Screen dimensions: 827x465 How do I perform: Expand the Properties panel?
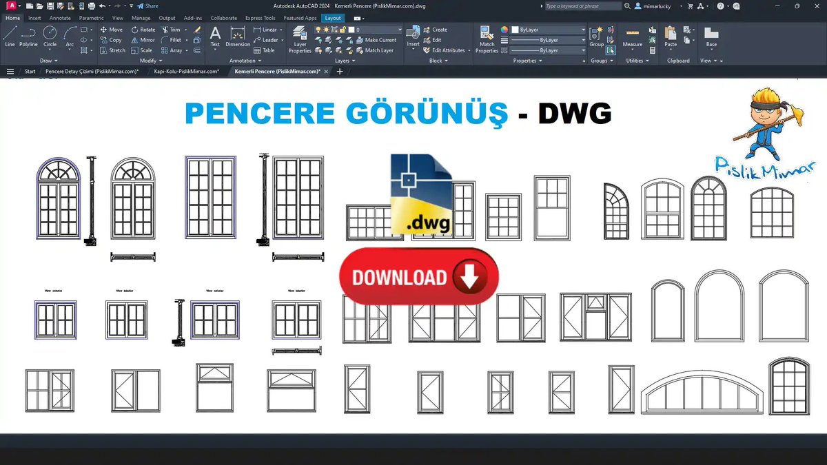coord(527,61)
